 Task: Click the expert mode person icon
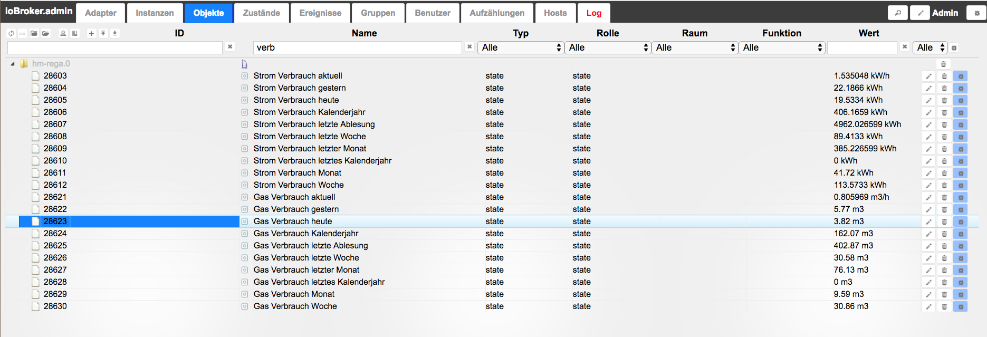(63, 33)
